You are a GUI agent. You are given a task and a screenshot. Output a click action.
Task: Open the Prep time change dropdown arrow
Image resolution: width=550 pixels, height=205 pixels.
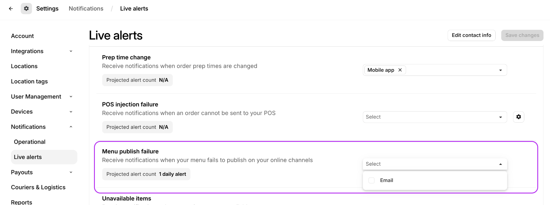point(501,70)
